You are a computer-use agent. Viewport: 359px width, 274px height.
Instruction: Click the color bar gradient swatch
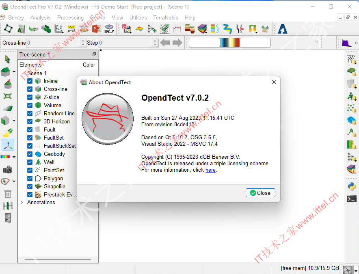point(229,43)
